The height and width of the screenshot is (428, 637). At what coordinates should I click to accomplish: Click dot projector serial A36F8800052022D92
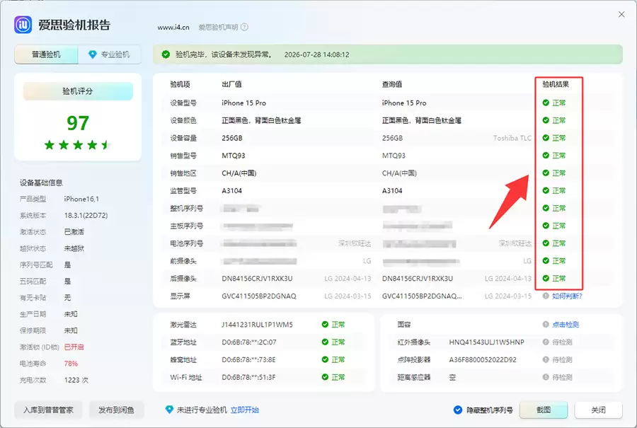[x=483, y=359]
